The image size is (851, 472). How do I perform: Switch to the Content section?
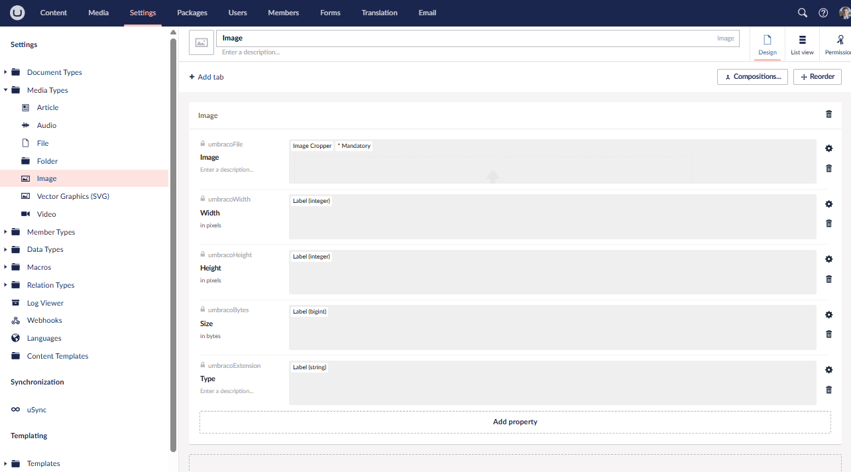pyautogui.click(x=54, y=13)
